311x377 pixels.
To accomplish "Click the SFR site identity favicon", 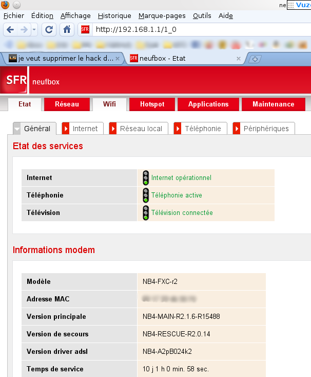I will (x=85, y=29).
